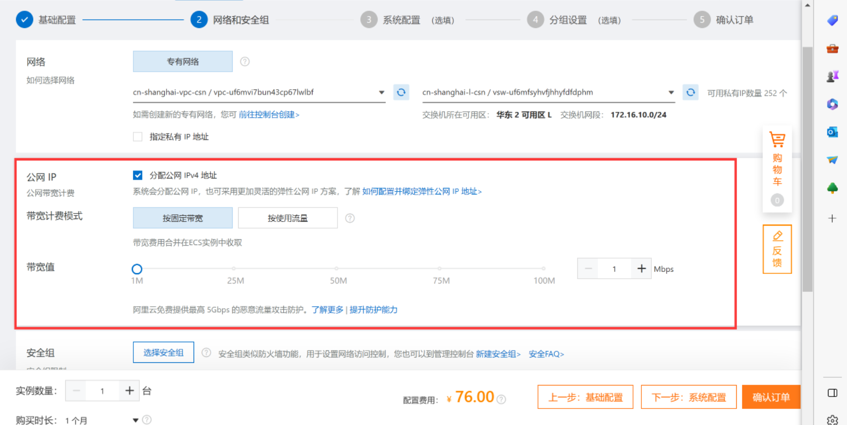
Task: Click the help icon beside 专有网络
Action: click(245, 62)
